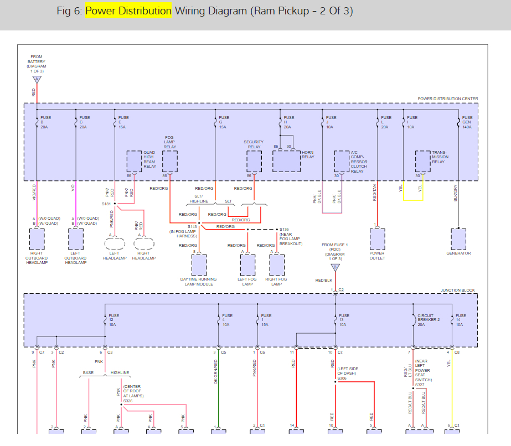
Task: Click the BLK/GRY wire label
Action: coord(455,193)
